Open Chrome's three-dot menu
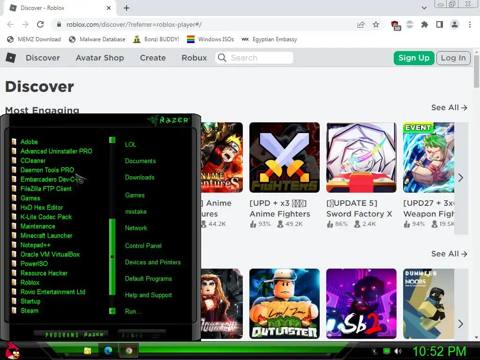 [x=470, y=24]
